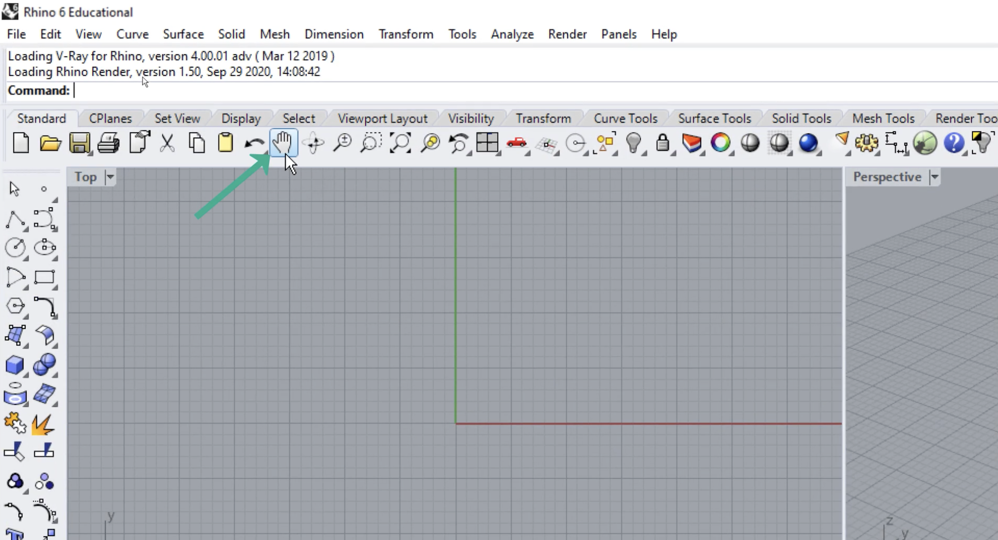Click the Hide objects lightbulb icon
998x540 pixels.
[633, 143]
